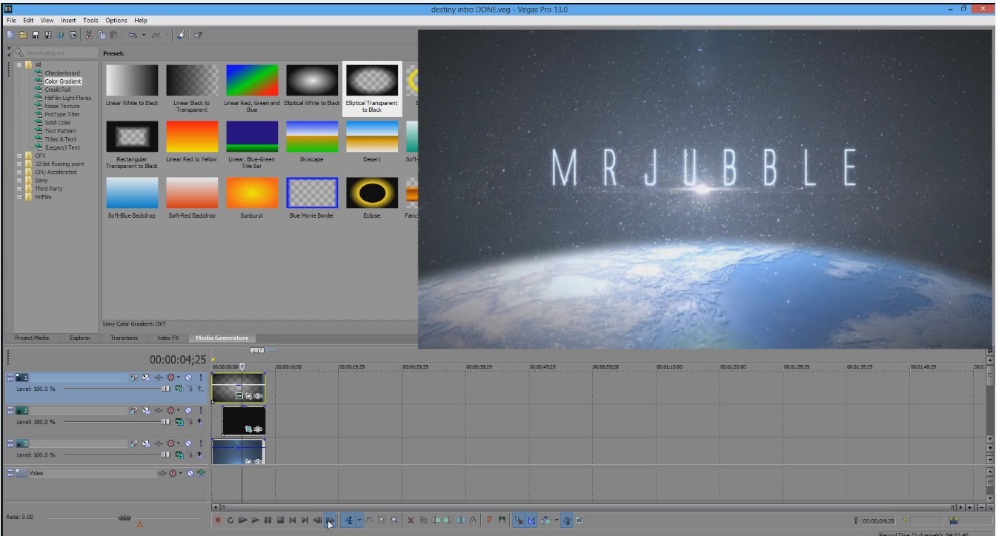Screen dimensions: 996x536
Task: Go to end of project
Action: pyautogui.click(x=305, y=520)
